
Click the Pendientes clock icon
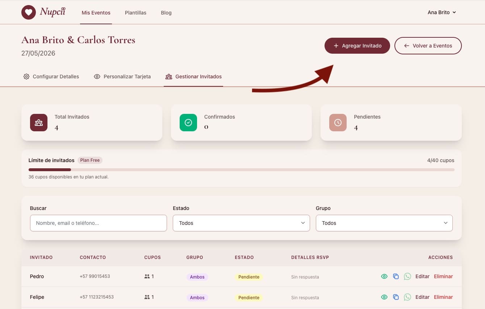point(338,123)
